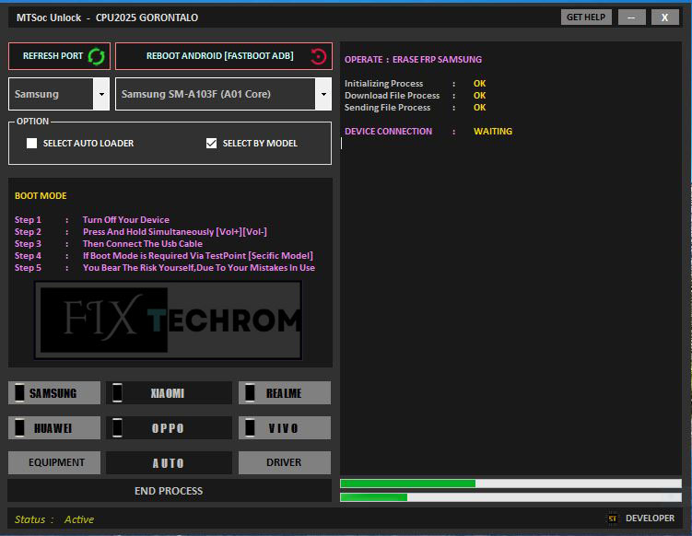Screen dimensions: 692x536
Task: Select the HUAWEI brand tab
Action: 54,427
